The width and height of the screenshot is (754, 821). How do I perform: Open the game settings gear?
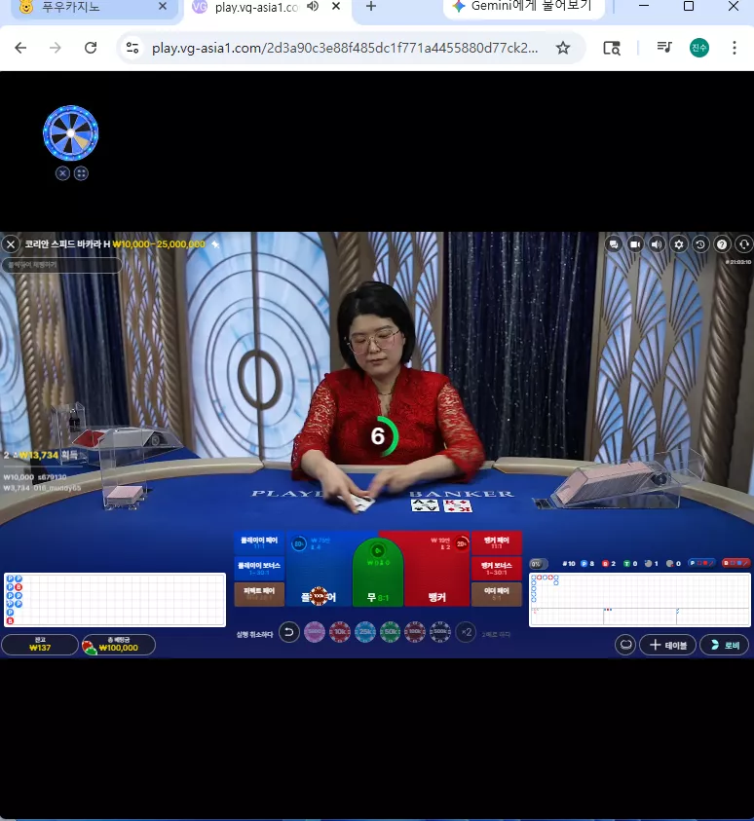(679, 244)
